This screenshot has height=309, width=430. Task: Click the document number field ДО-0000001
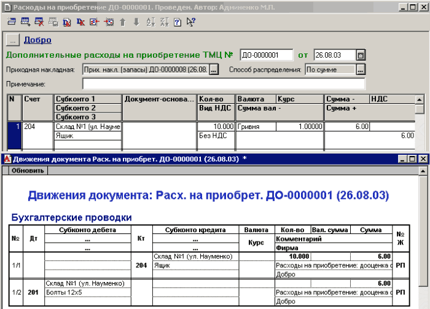[266, 55]
